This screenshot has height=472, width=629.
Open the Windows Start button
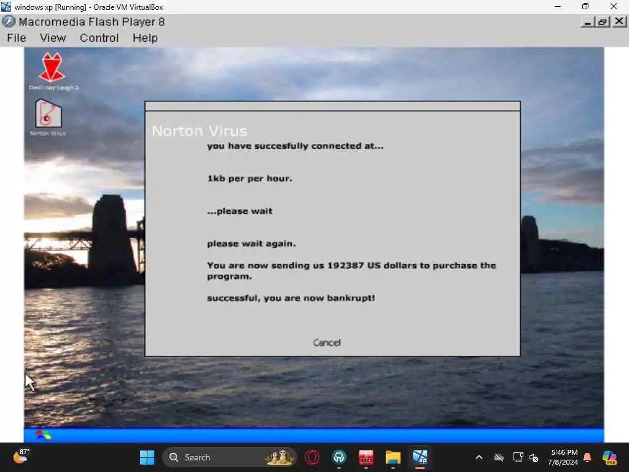[x=147, y=457]
